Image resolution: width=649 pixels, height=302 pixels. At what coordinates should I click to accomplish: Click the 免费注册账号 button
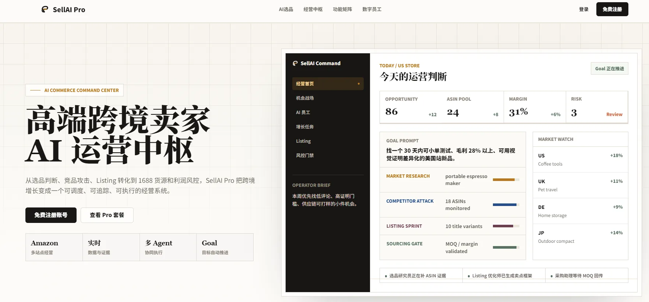pos(51,215)
